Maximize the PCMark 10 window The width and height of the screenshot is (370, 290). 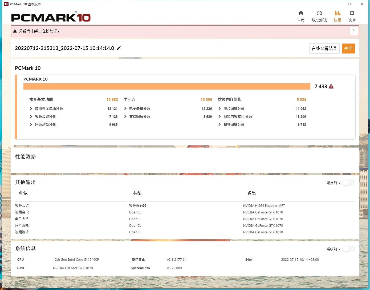(x=349, y=4)
